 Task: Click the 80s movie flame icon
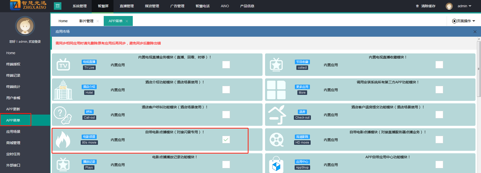point(63,140)
